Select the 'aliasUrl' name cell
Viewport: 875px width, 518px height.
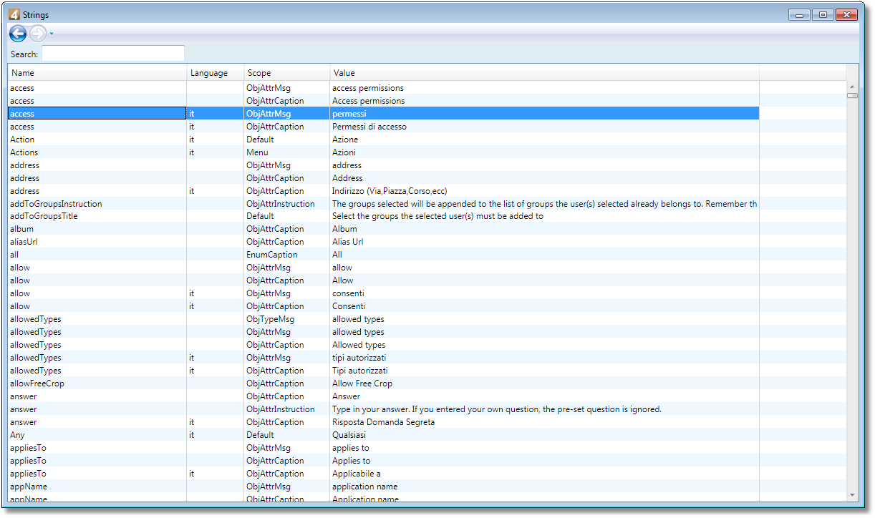(x=97, y=242)
